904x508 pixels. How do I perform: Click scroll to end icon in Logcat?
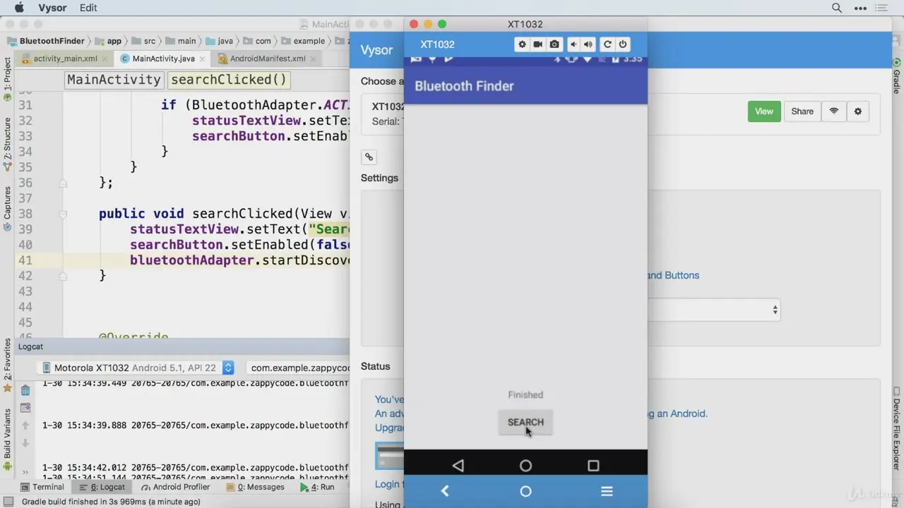point(25,408)
